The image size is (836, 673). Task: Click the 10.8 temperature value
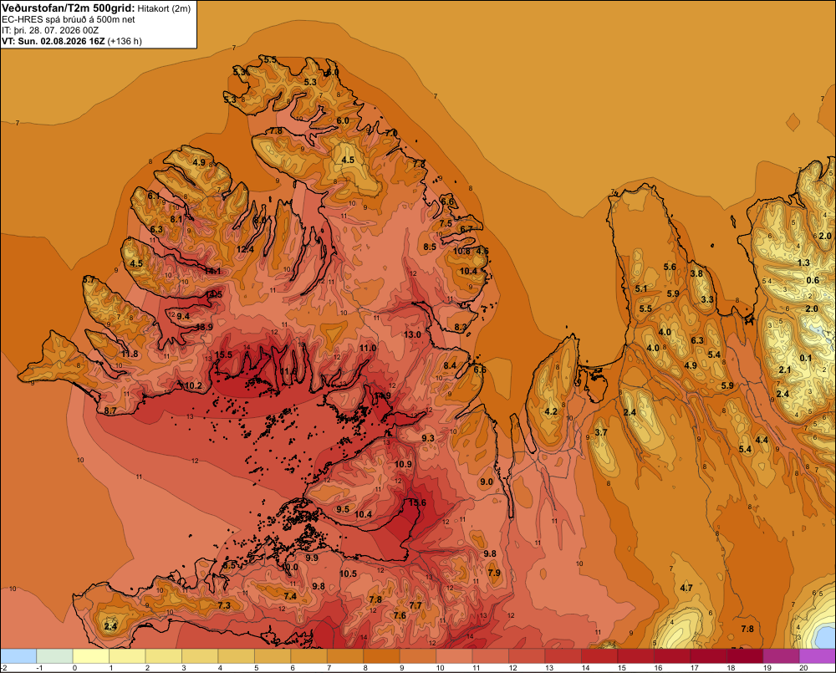coord(461,251)
